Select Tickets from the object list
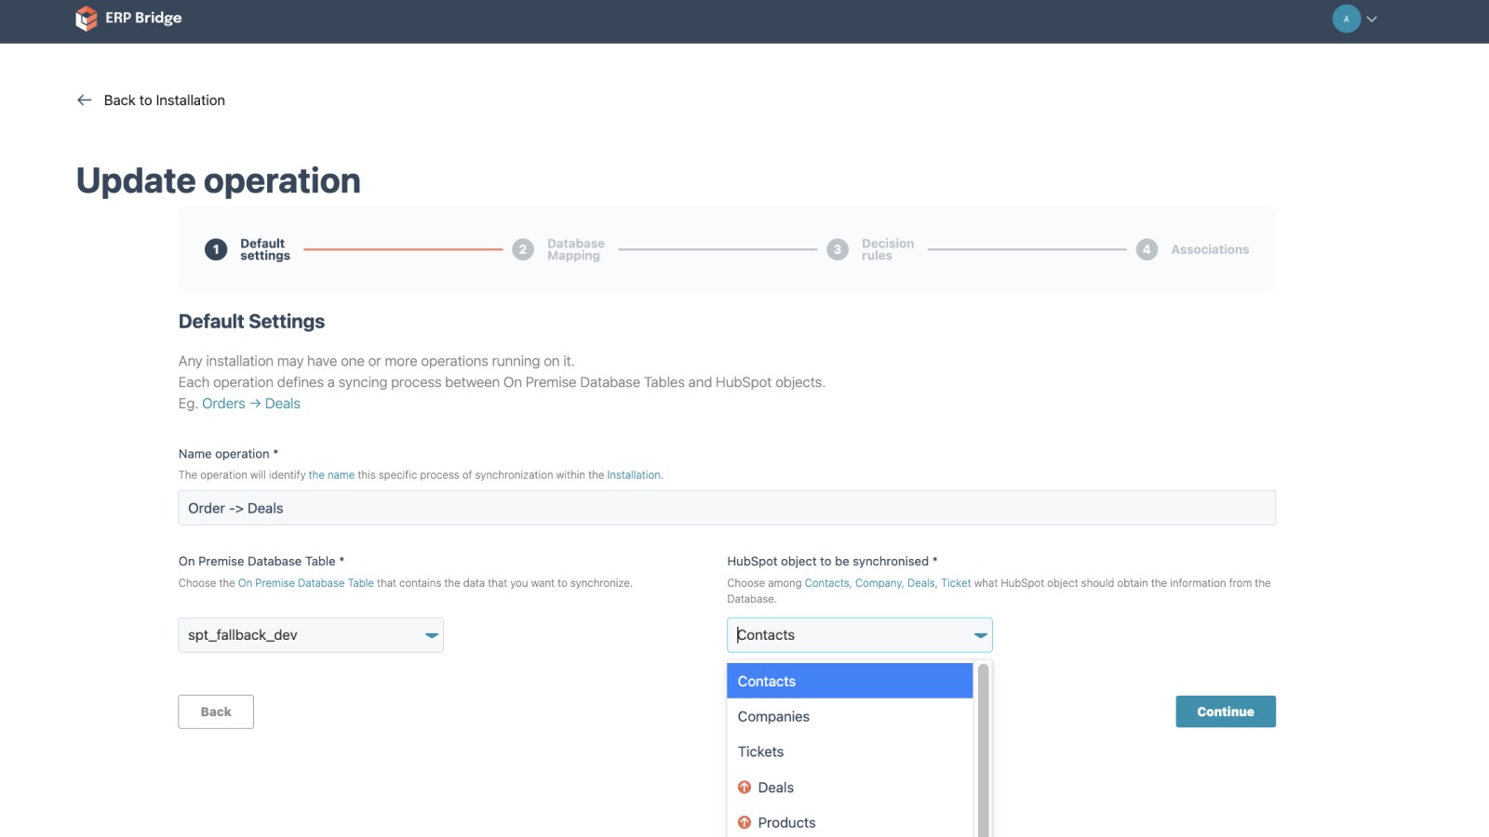 (x=760, y=751)
